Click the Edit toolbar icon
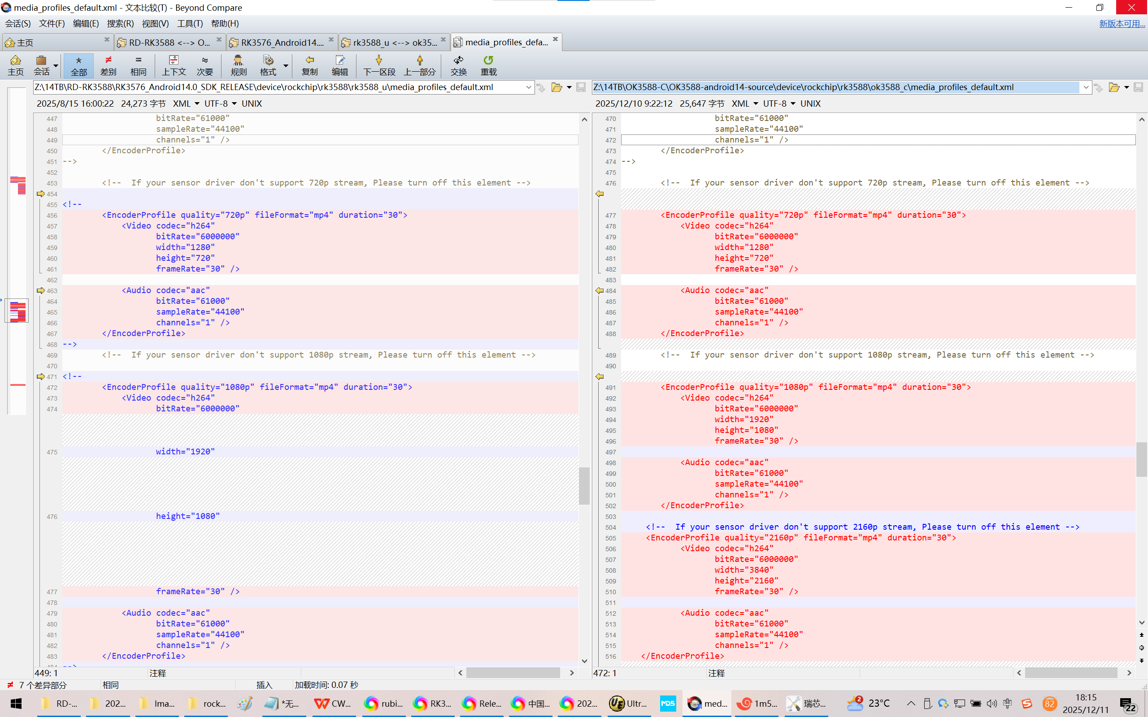The height and width of the screenshot is (717, 1148). point(339,65)
